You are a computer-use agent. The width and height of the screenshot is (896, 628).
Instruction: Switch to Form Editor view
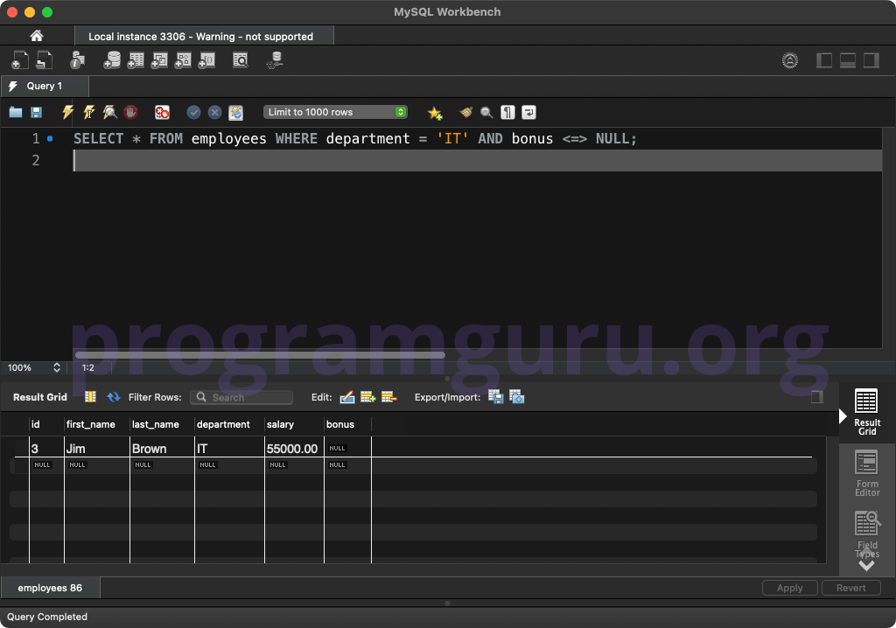(x=866, y=473)
